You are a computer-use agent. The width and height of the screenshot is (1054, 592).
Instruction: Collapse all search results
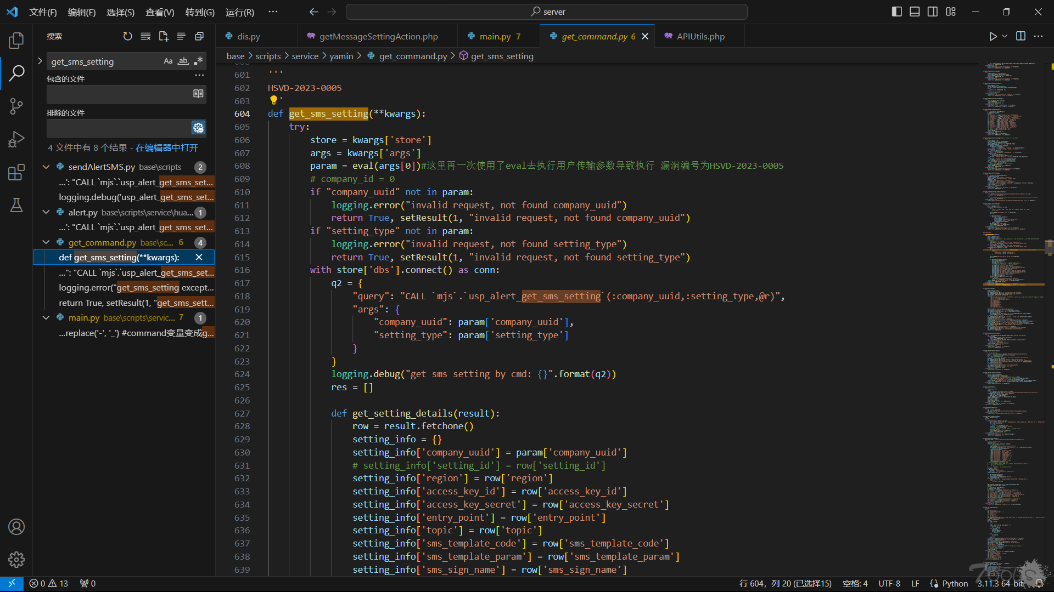199,36
